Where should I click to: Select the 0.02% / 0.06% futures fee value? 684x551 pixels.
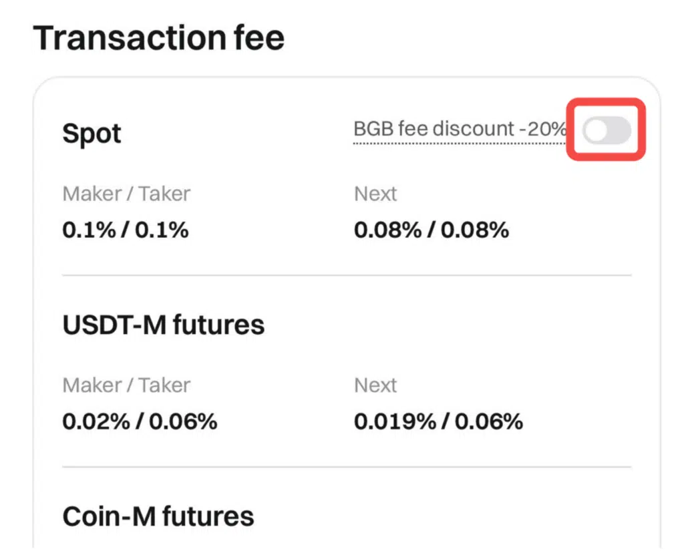tap(140, 422)
